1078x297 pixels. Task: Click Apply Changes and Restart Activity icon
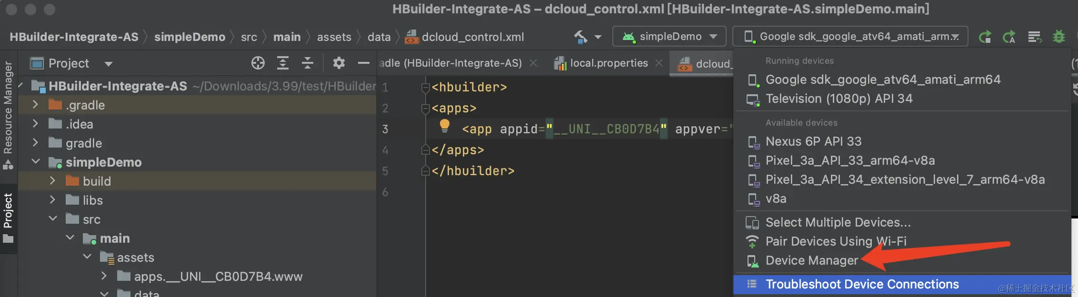(x=985, y=37)
